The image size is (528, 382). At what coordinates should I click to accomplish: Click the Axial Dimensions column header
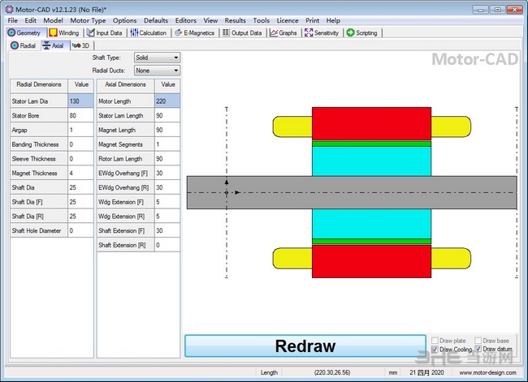coord(126,86)
